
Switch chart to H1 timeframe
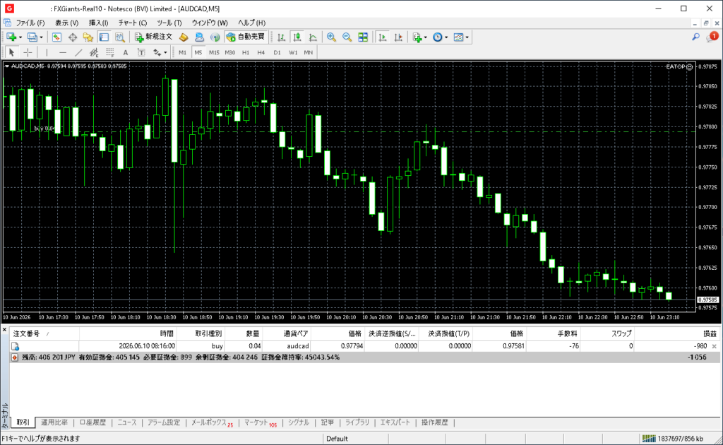pos(246,52)
